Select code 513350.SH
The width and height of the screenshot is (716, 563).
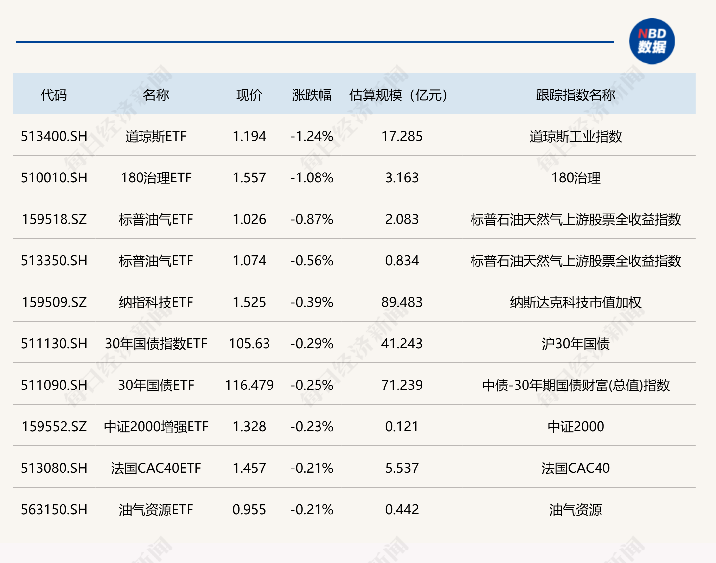(54, 261)
